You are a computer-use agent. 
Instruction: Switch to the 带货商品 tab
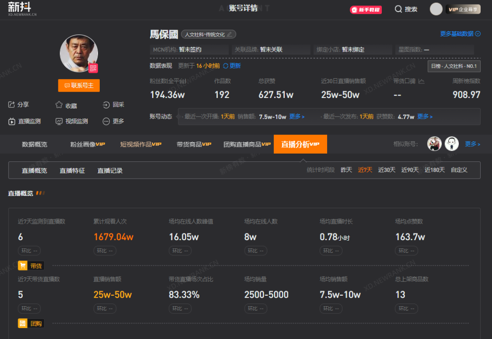tap(194, 144)
